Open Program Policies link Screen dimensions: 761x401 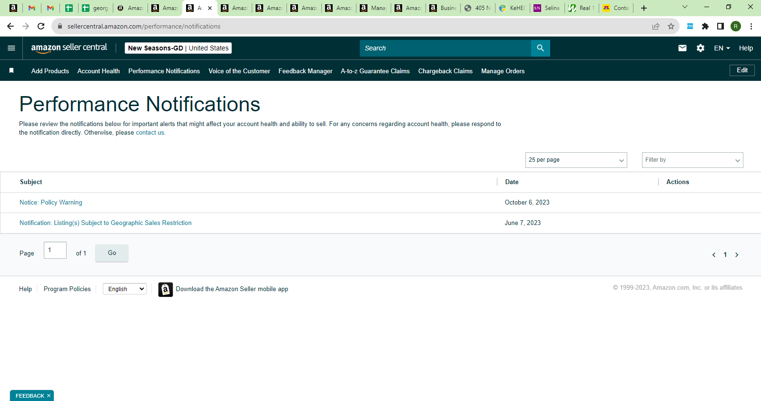coord(67,289)
